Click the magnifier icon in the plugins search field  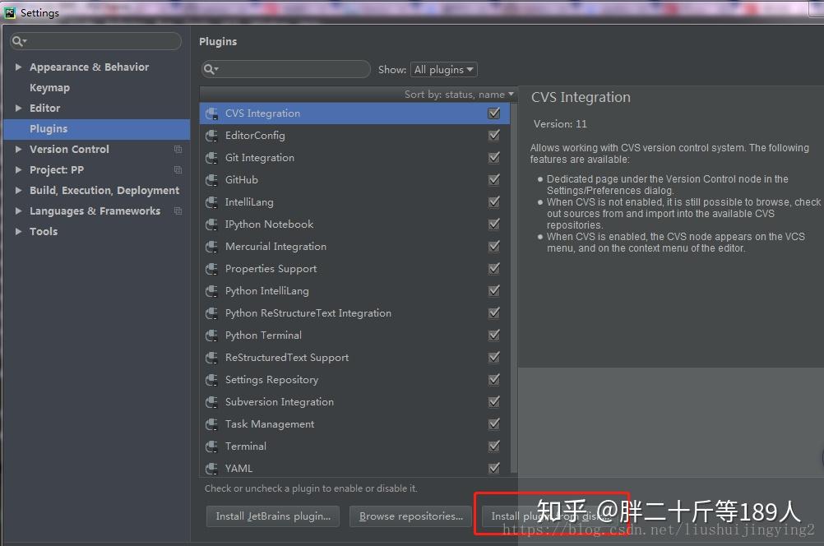coord(210,69)
